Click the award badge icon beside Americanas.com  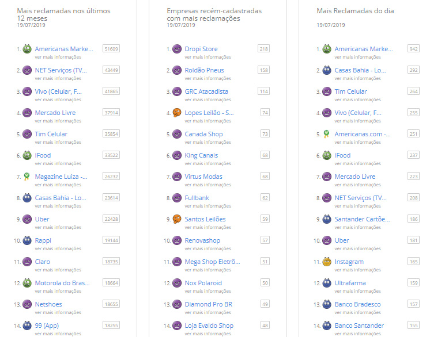(x=327, y=135)
